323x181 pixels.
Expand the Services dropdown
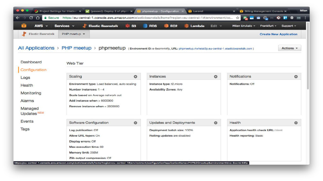(x=64, y=26)
